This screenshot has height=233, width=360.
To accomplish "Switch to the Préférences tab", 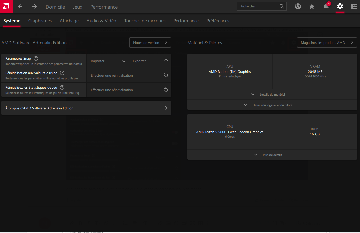I will point(218,21).
